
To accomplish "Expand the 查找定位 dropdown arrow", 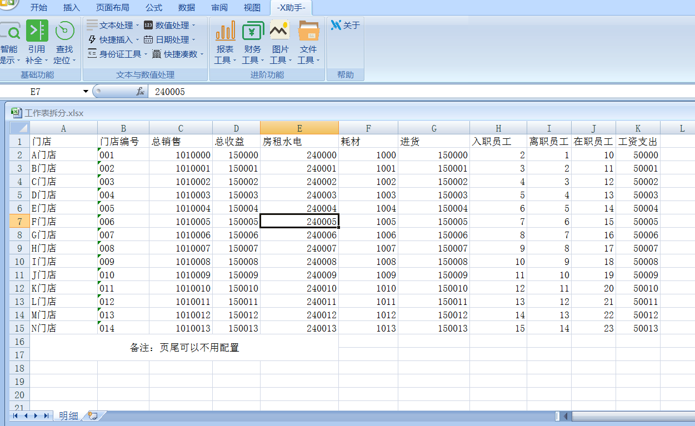I will (74, 61).
